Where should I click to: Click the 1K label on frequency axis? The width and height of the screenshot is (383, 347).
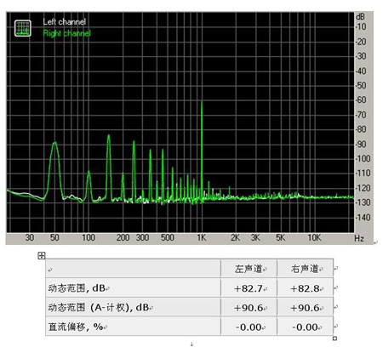[202, 237]
